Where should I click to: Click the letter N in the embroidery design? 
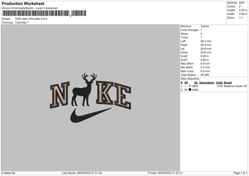[x=60, y=95]
